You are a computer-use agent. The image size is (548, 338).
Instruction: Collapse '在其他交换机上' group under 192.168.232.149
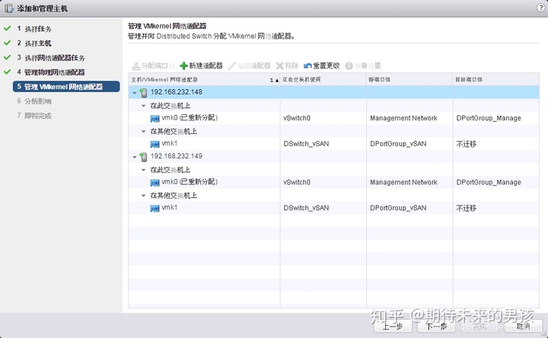[143, 196]
